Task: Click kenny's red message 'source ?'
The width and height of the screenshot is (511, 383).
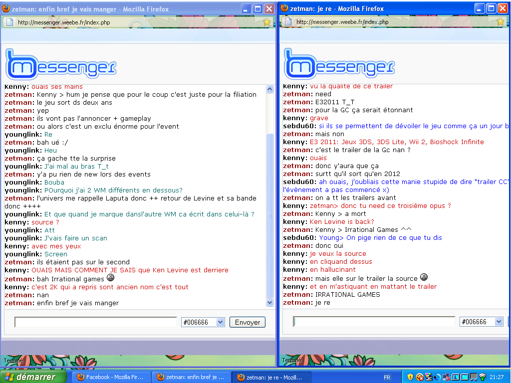Action: pos(45,222)
